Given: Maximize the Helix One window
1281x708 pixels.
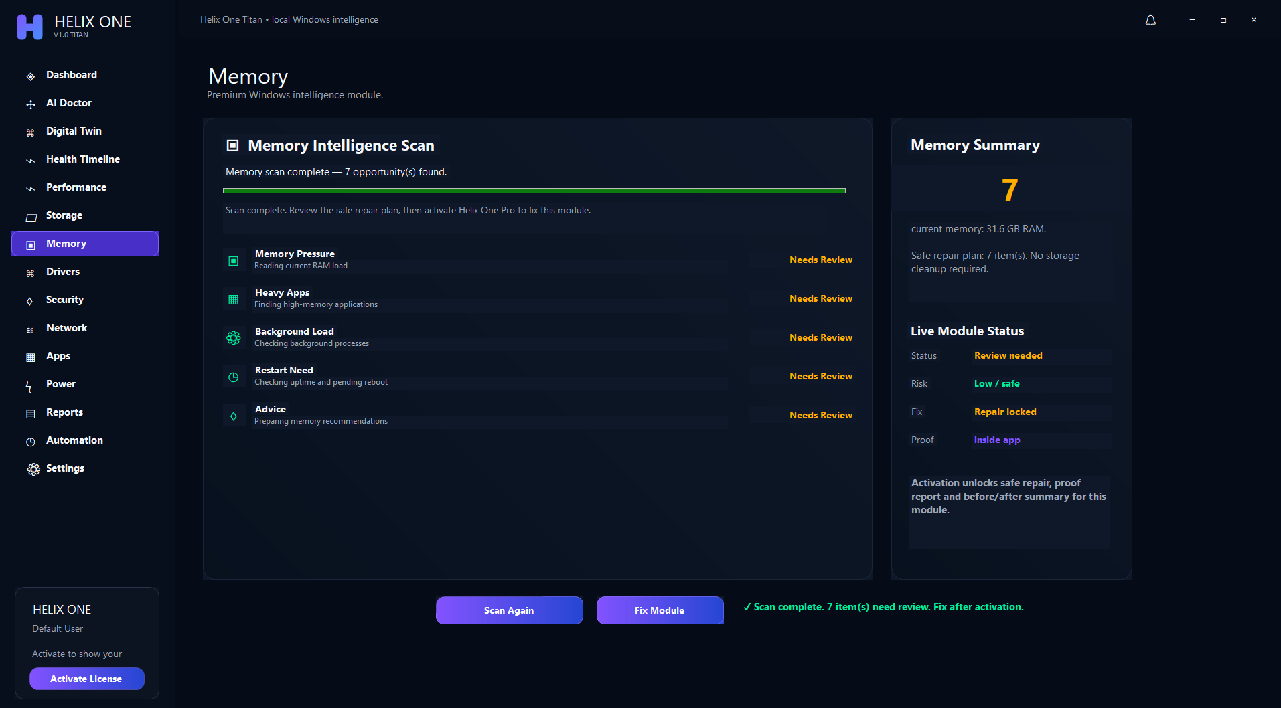Looking at the screenshot, I should tap(1223, 20).
